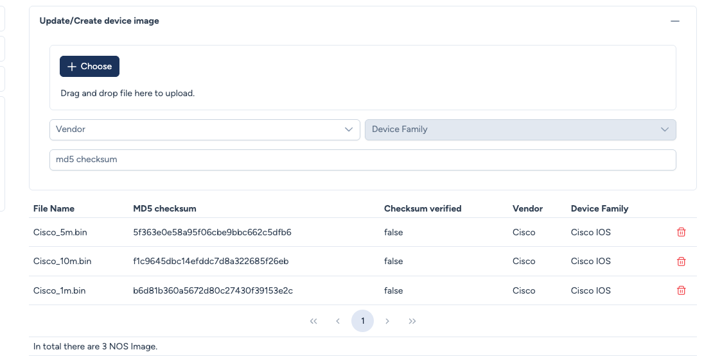
Task: Open the Device Family dropdown
Action: [x=520, y=129]
